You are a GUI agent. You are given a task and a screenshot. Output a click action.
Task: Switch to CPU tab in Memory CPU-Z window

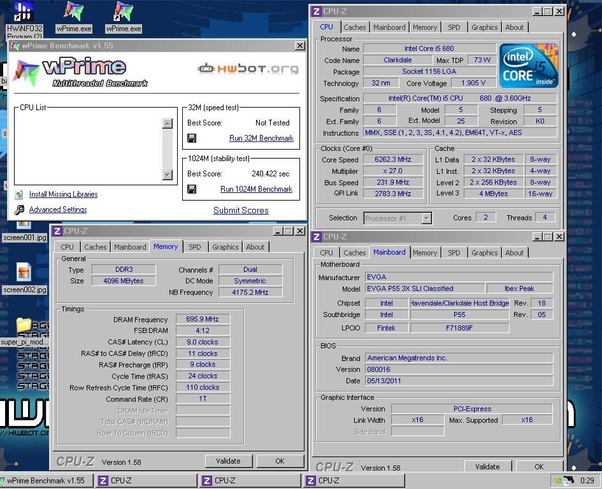67,247
